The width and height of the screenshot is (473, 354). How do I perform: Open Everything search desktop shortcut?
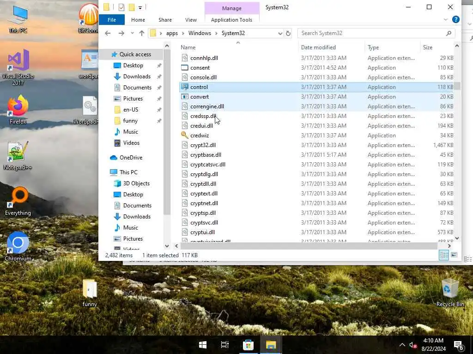coord(18,201)
